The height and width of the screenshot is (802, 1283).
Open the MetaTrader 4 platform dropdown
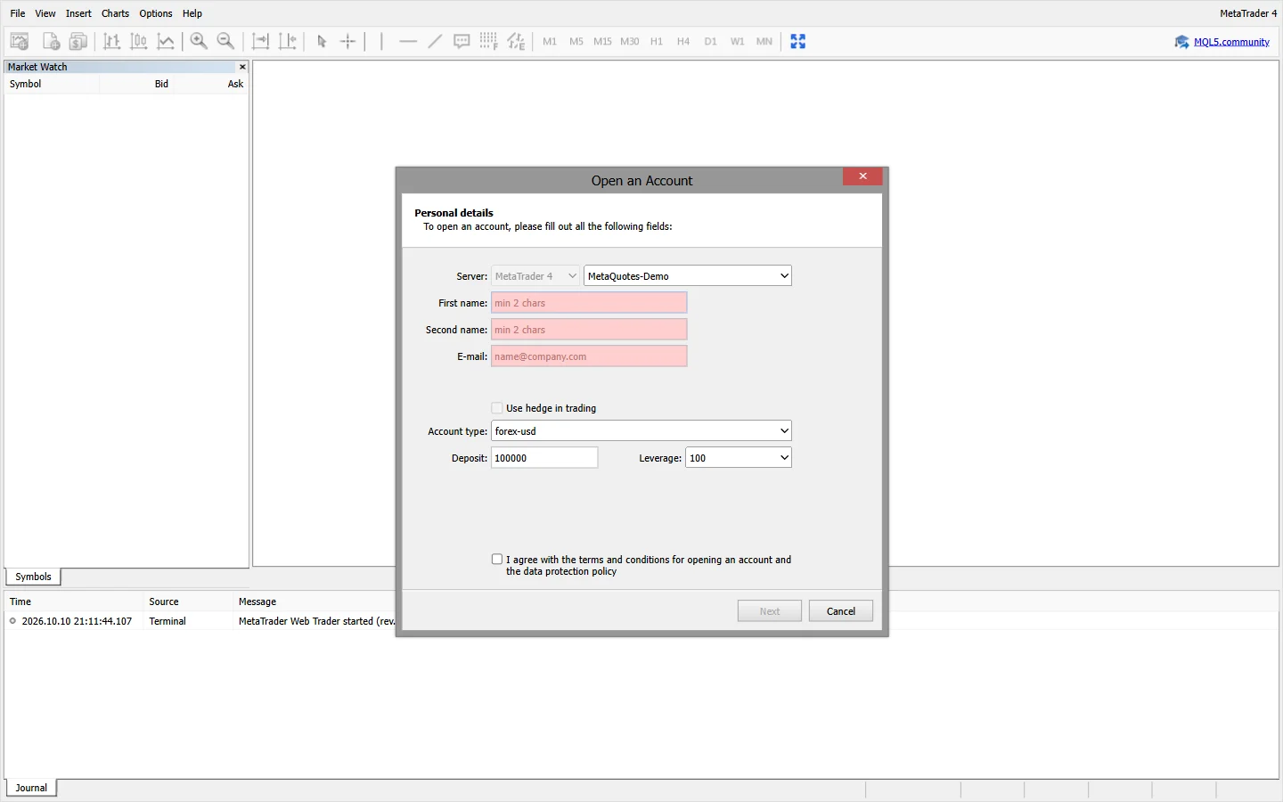[x=535, y=276]
